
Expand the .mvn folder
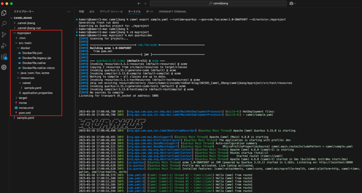coord(22,38)
